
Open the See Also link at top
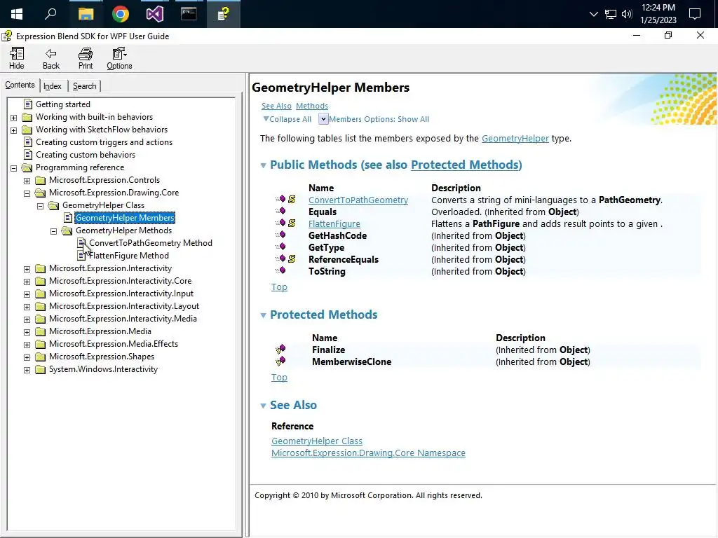pos(276,106)
